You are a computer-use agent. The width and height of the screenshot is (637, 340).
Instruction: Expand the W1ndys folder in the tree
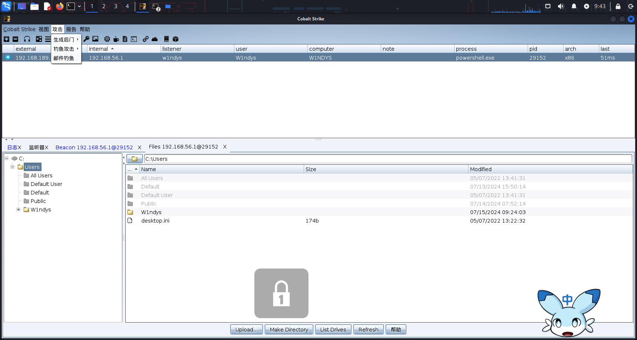point(18,210)
